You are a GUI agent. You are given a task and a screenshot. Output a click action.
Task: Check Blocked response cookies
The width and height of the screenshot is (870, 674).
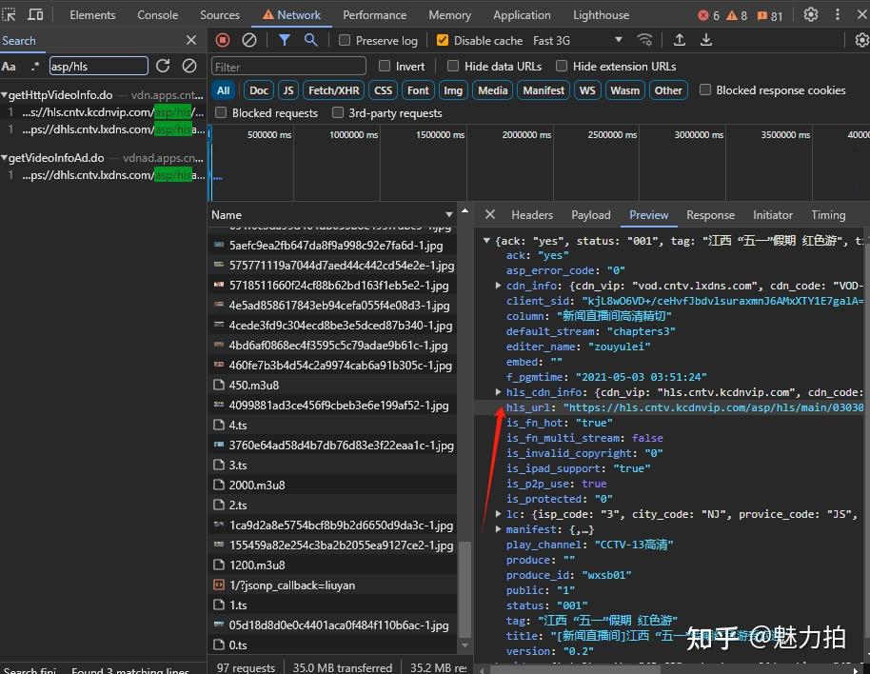click(x=704, y=89)
